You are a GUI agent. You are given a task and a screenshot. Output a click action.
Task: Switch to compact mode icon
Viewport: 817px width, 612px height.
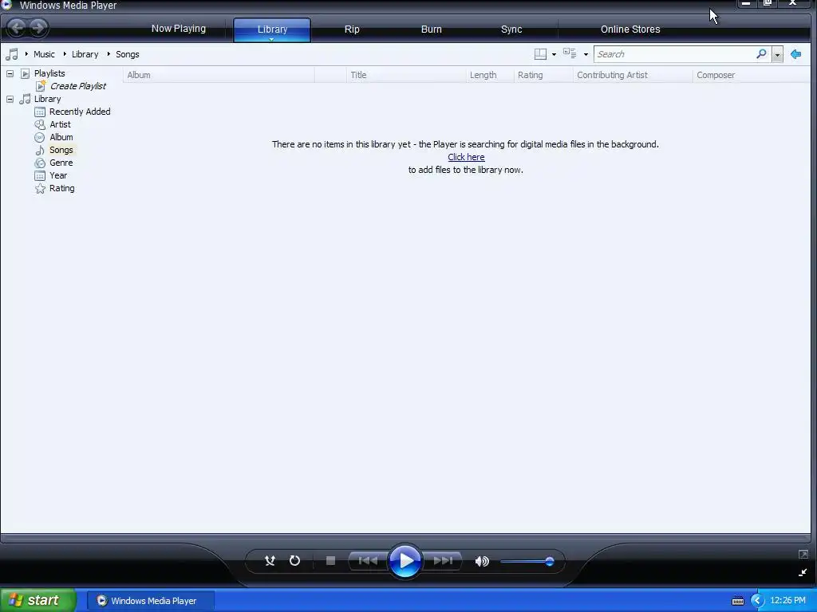pyautogui.click(x=803, y=572)
